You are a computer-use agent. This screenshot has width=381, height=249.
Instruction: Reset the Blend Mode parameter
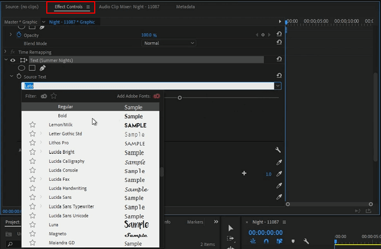[x=279, y=42]
